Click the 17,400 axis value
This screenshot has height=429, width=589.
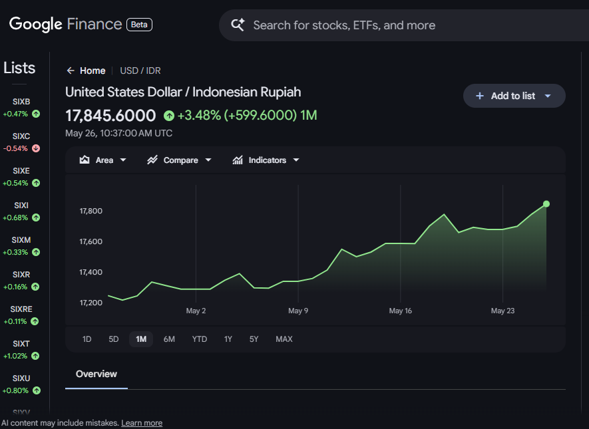91,272
